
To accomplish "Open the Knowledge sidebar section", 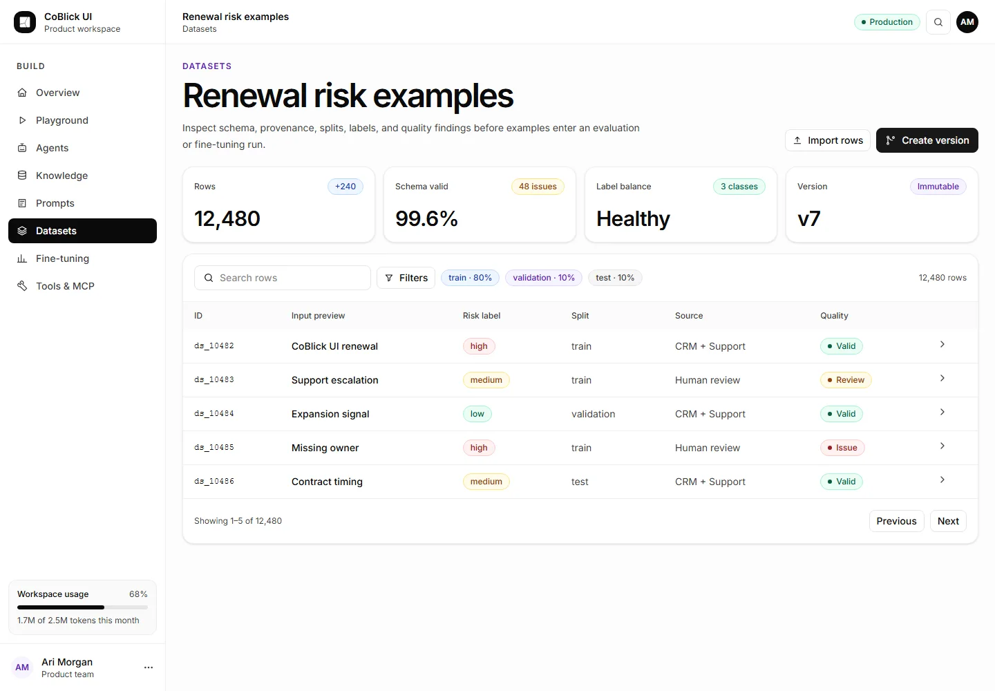I will tap(82, 176).
